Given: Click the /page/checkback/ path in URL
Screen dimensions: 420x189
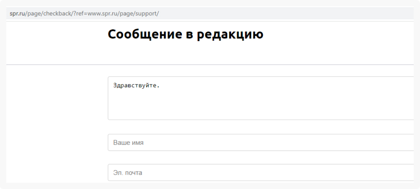Looking at the screenshot, I should (48, 14).
